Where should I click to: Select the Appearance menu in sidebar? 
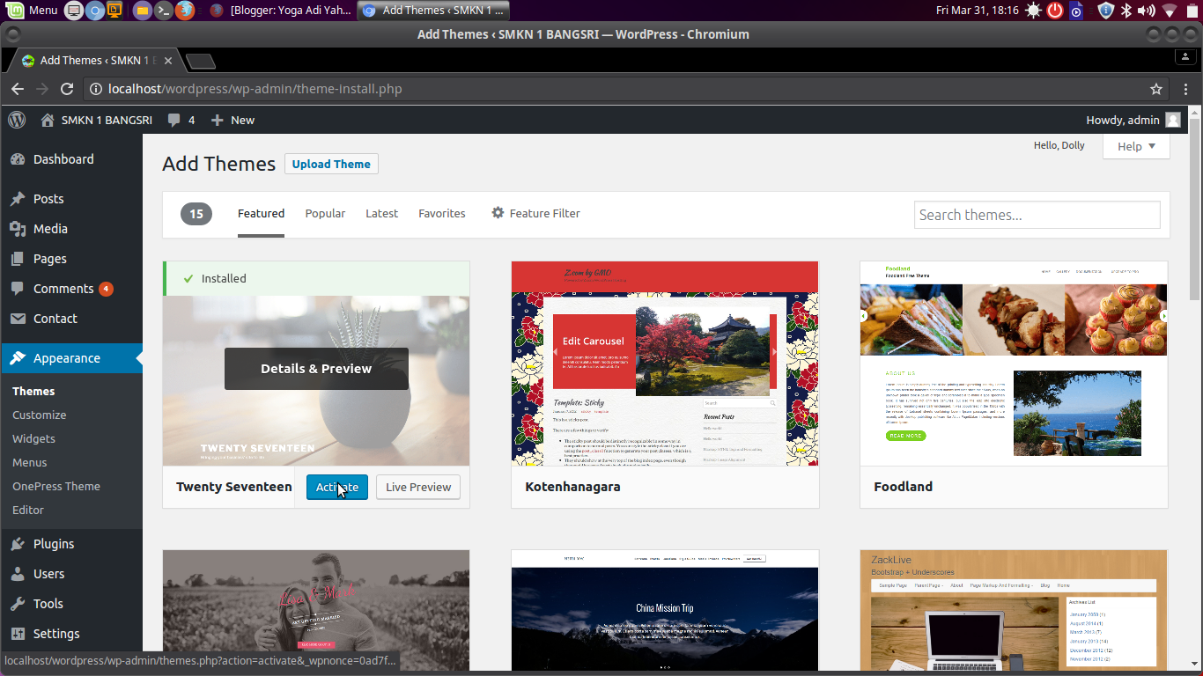71,358
